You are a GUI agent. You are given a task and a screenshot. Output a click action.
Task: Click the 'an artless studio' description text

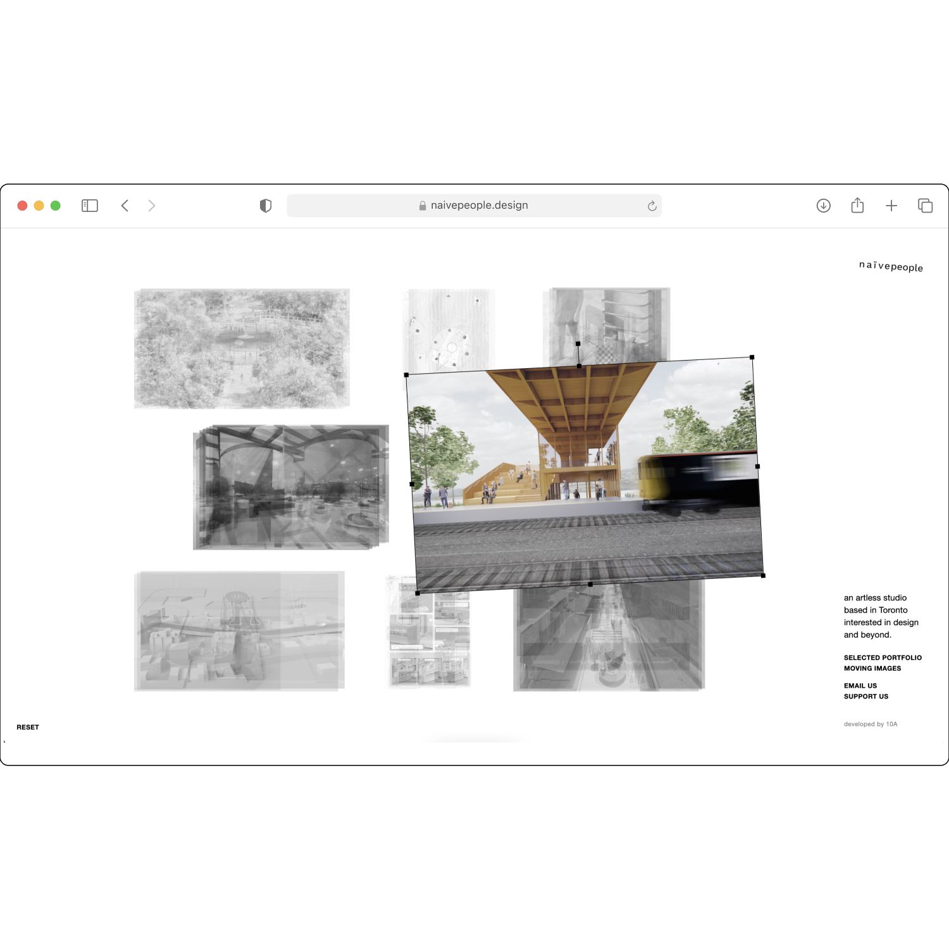(x=881, y=616)
